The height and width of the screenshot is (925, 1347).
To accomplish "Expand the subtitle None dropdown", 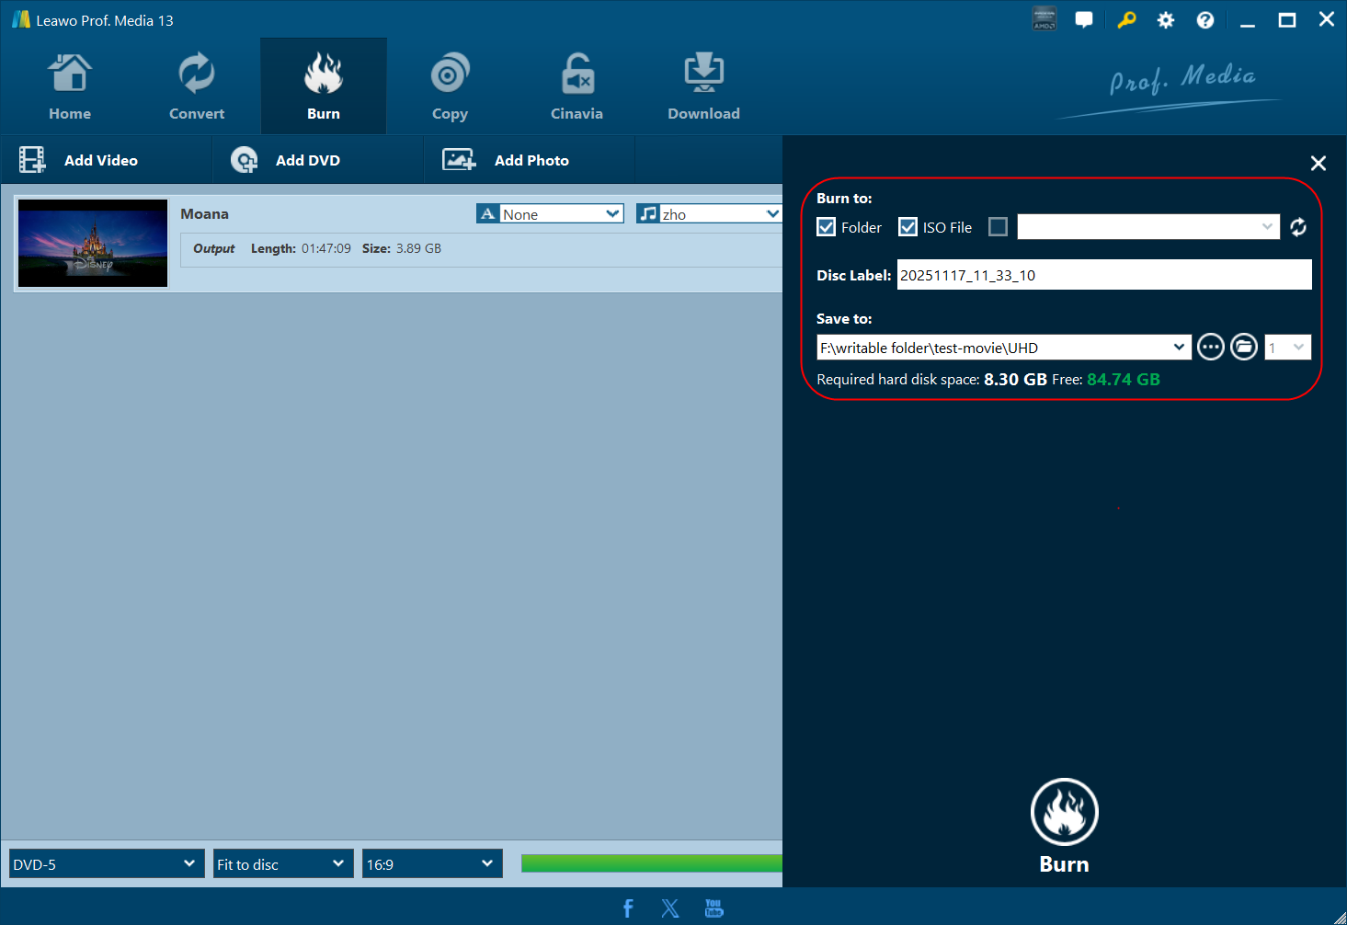I will point(550,214).
